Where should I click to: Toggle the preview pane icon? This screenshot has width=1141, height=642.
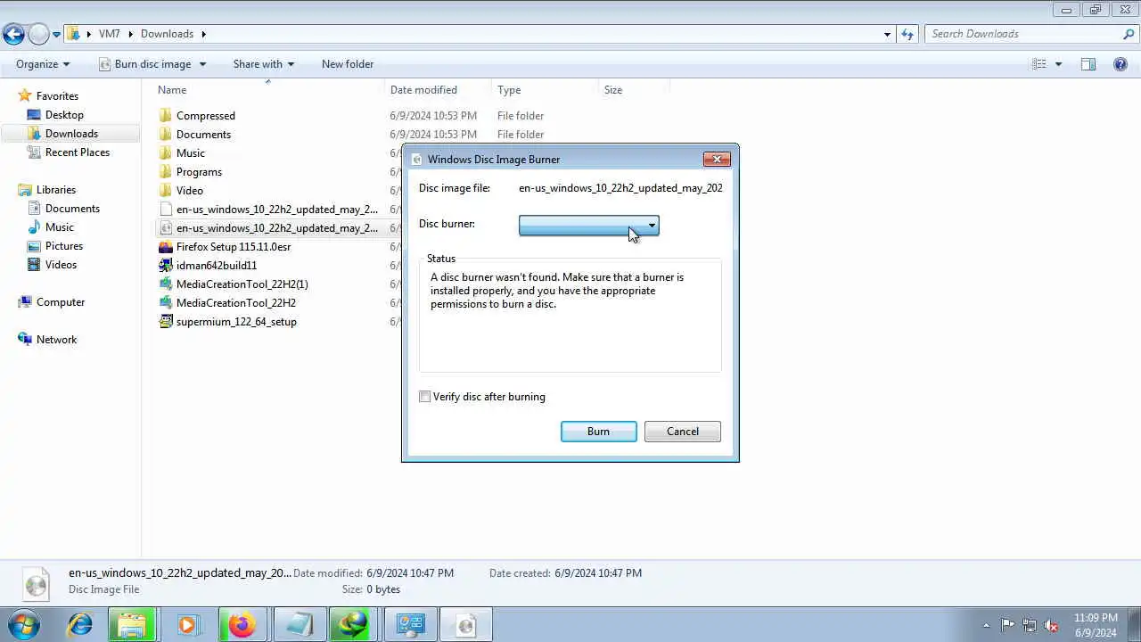pyautogui.click(x=1088, y=64)
